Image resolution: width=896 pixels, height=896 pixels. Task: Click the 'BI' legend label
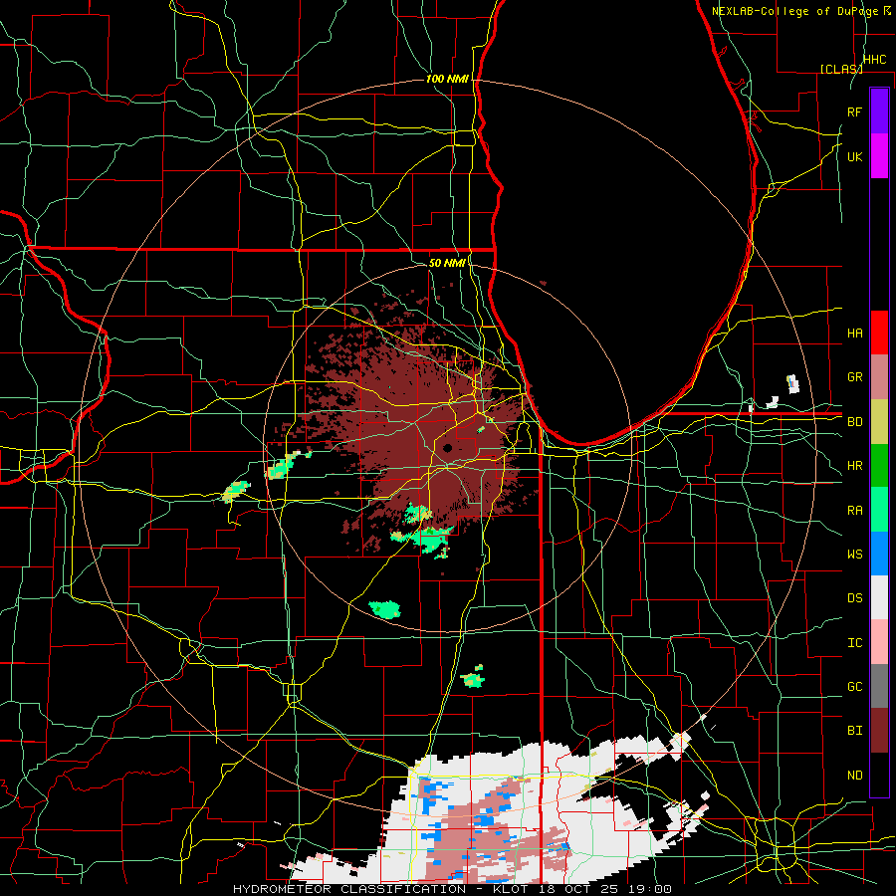coord(854,731)
